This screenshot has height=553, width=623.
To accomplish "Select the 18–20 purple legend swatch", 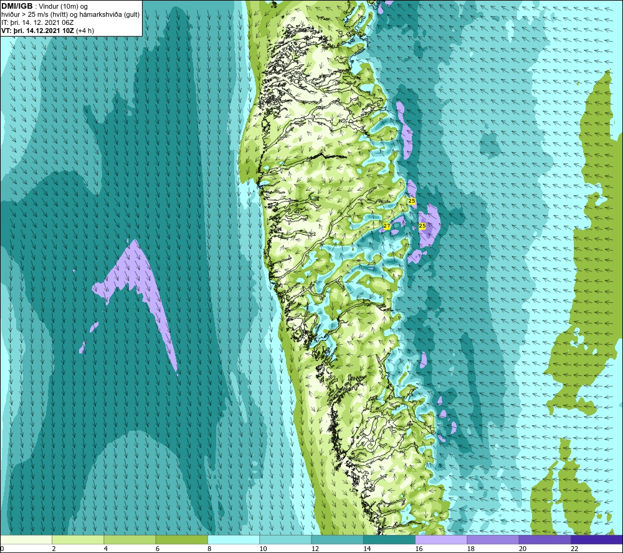I will point(493,539).
